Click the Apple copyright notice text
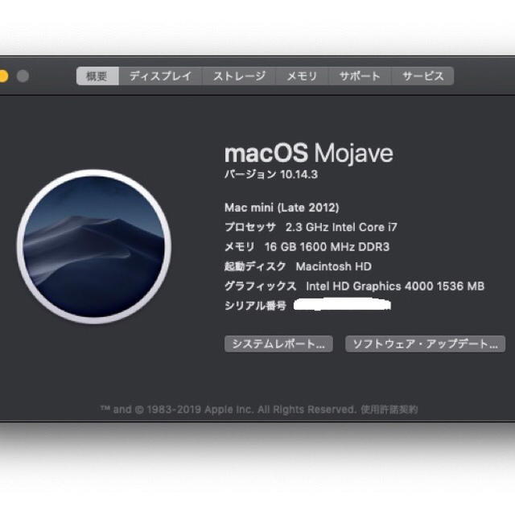The image size is (515, 515). 229,410
